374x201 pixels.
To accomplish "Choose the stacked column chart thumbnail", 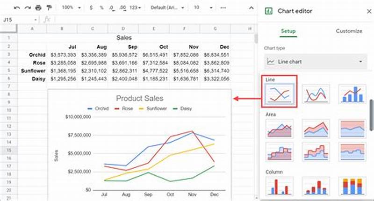I will pyautogui.click(x=316, y=187).
